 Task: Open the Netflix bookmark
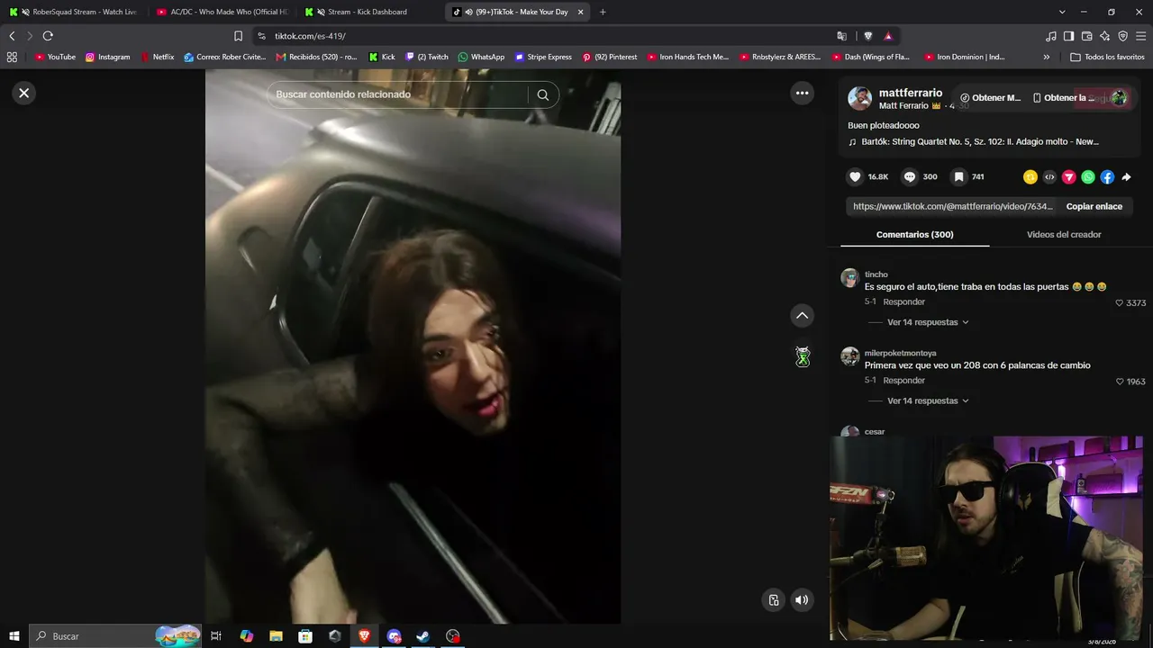click(x=157, y=57)
